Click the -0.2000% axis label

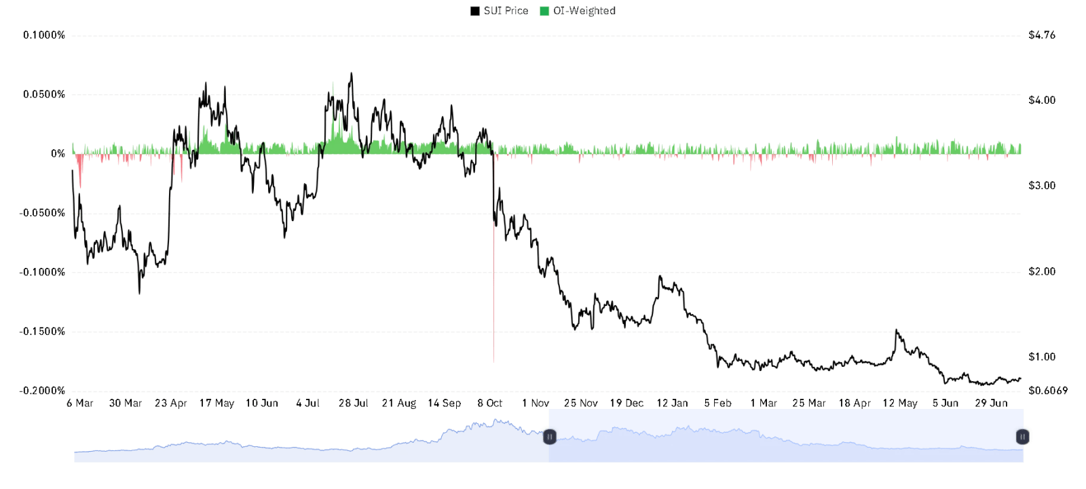(x=42, y=391)
